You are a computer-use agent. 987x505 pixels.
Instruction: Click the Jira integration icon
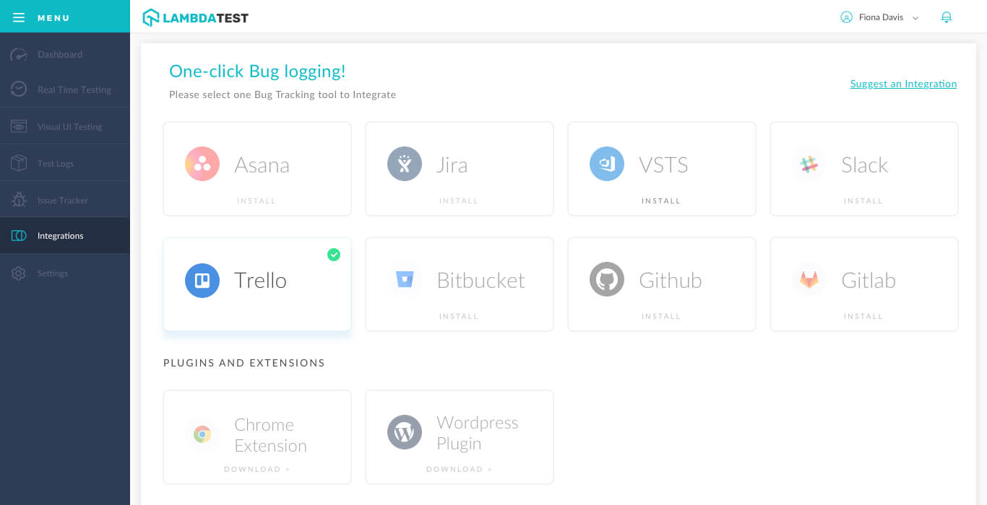tap(404, 164)
